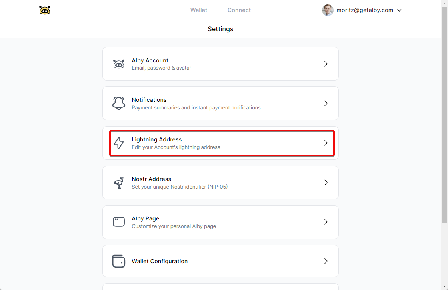Click the Alby bee logo
Viewport: 448px width, 290px height.
point(45,10)
